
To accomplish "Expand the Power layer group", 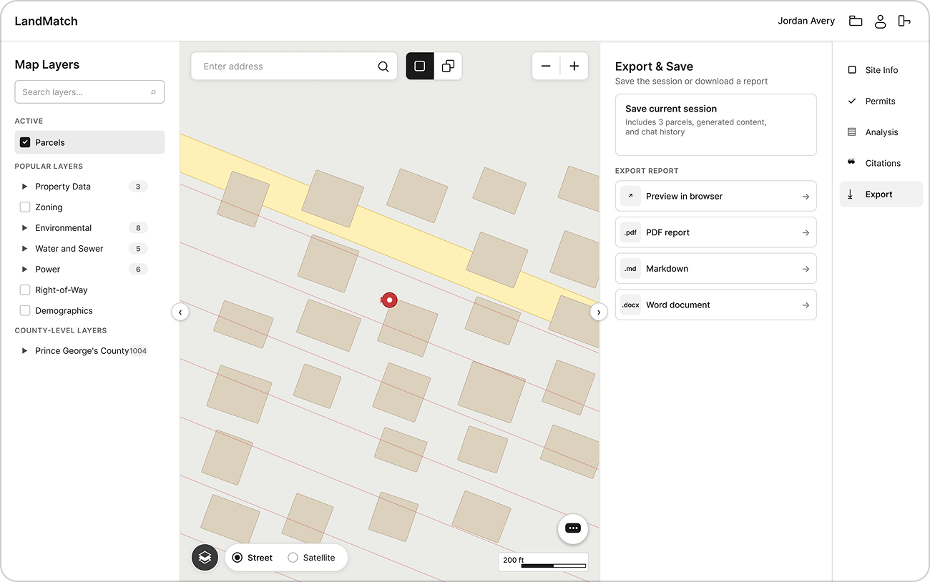I will (x=25, y=270).
